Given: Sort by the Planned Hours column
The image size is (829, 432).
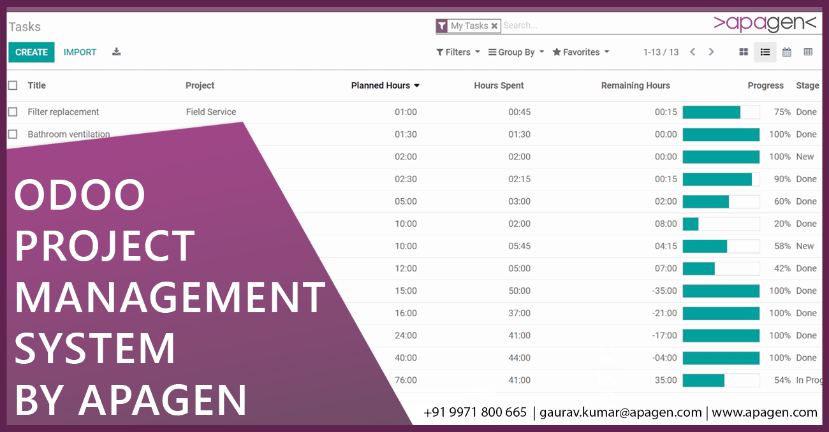Looking at the screenshot, I should [381, 85].
